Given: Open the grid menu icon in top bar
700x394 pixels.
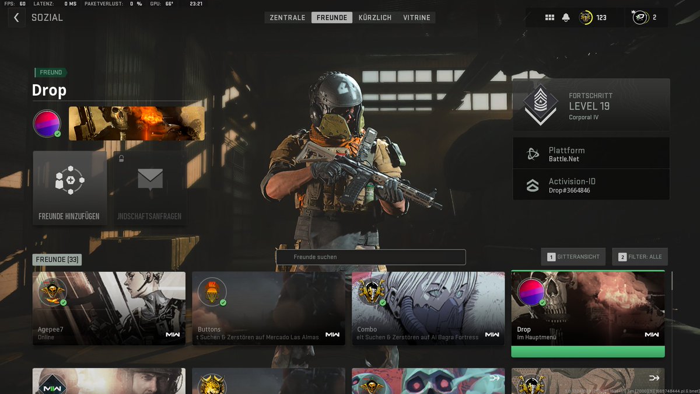Looking at the screenshot, I should click(x=549, y=18).
